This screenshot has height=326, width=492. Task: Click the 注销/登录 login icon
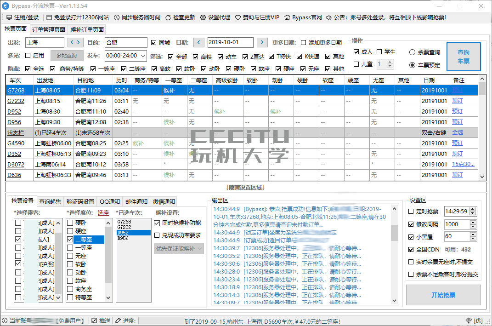coord(9,17)
